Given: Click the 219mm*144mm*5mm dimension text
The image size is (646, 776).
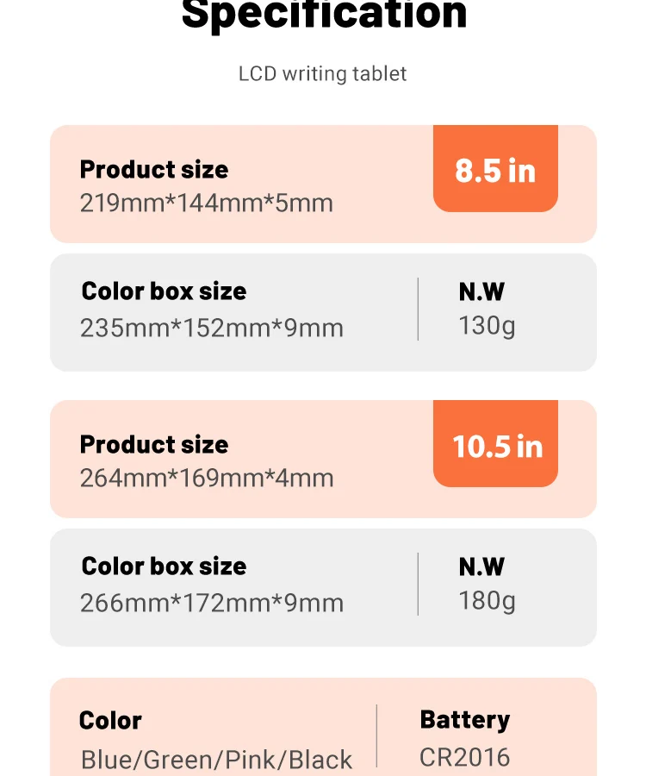Looking at the screenshot, I should coord(207,203).
